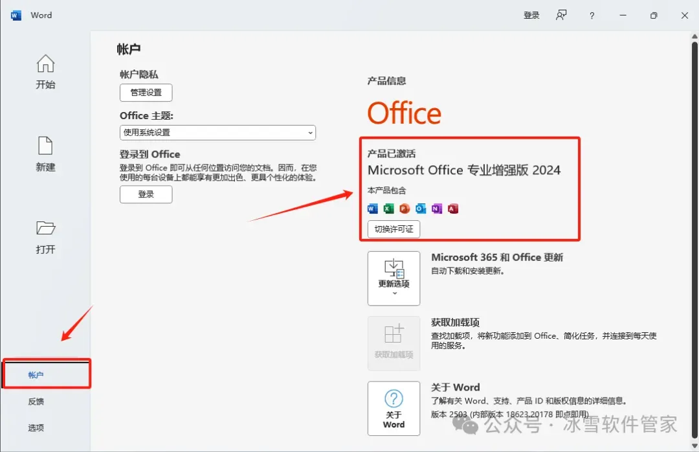Click the 版本 2503 version text
The height and width of the screenshot is (452, 699).
510,414
